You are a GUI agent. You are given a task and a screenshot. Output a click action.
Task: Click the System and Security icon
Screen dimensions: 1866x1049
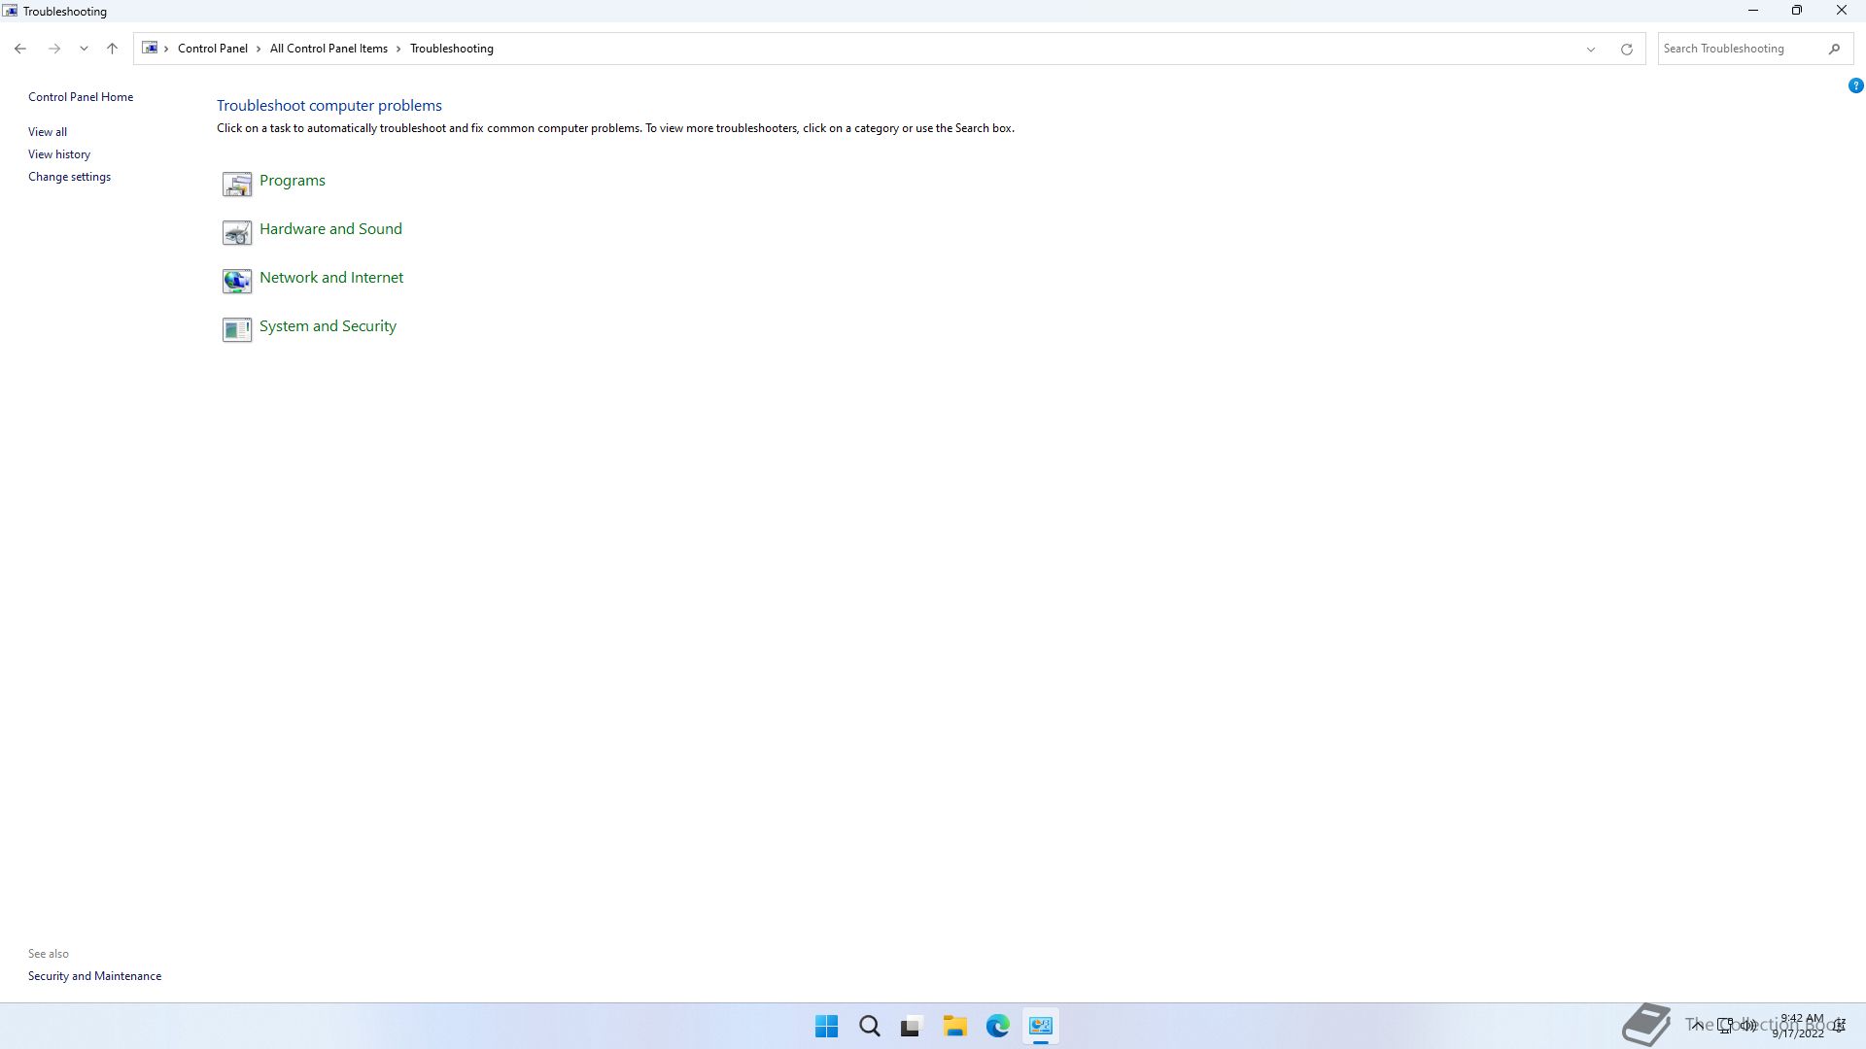coord(236,329)
